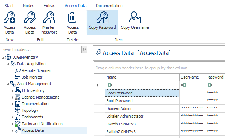Click the search nodes magnifier icon

point(84,49)
